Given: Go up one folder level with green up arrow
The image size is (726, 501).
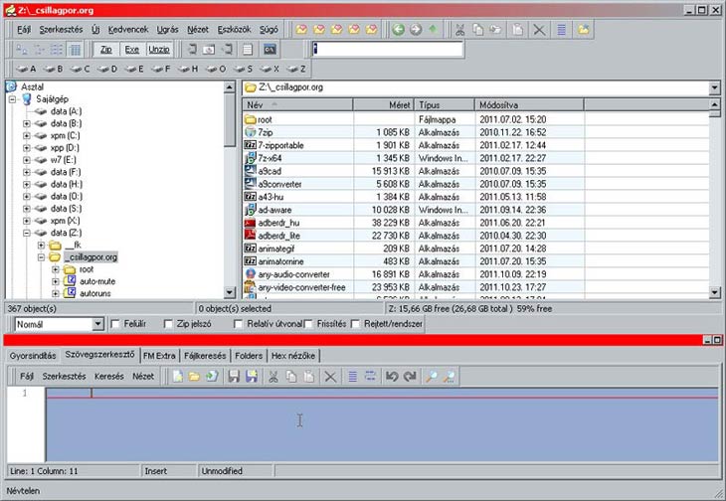Looking at the screenshot, I should [433, 30].
